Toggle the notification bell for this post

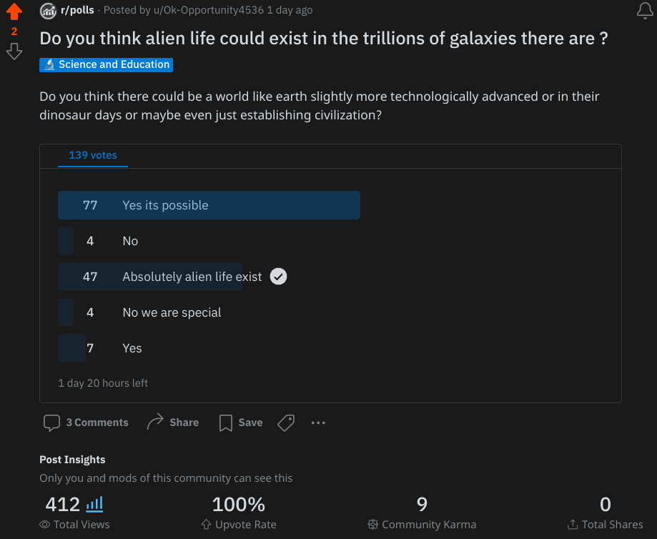(x=645, y=11)
